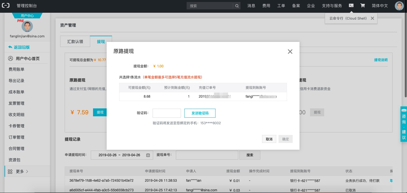This screenshot has height=193, width=407.
Task: Open the 咨询·建议 side widget
Action: pos(404,124)
